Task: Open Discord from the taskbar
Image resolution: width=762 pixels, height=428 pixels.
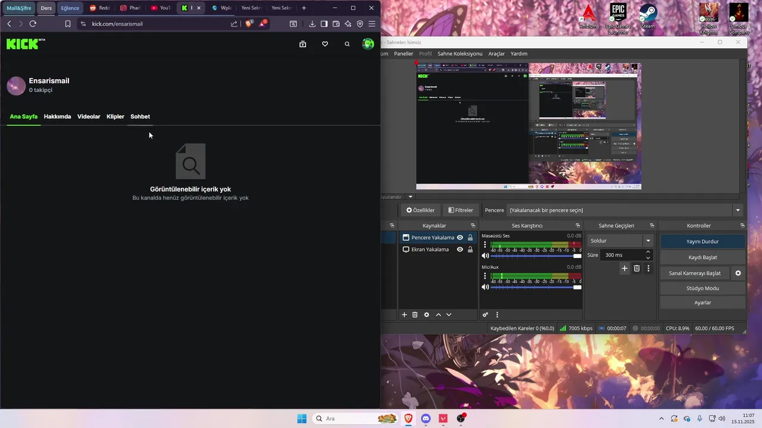Action: (x=426, y=418)
